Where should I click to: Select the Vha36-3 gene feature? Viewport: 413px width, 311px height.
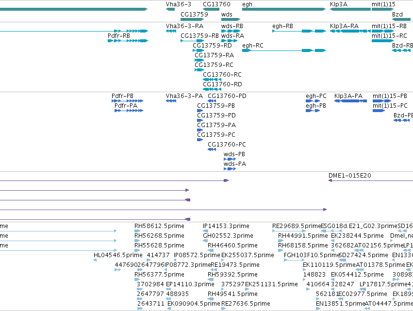(x=170, y=9)
